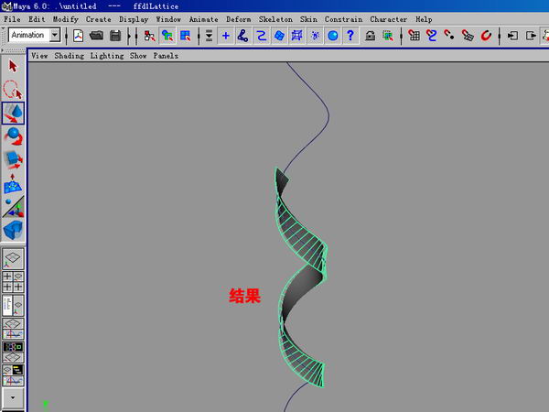The height and width of the screenshot is (412, 549).
Task: Create a new scene
Action: click(x=78, y=36)
